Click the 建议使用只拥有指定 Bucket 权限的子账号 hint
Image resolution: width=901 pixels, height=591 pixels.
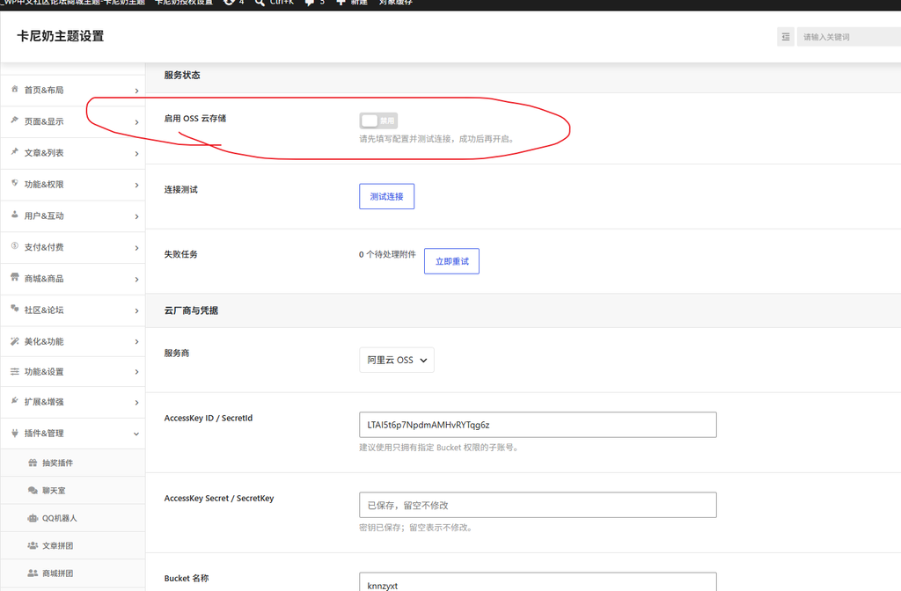[440, 448]
